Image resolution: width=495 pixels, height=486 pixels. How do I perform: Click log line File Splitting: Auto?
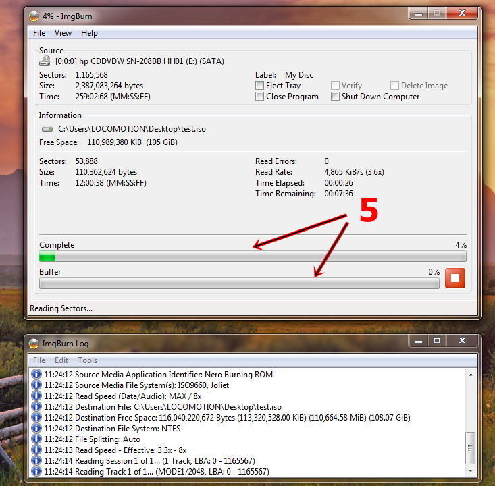pyautogui.click(x=93, y=439)
